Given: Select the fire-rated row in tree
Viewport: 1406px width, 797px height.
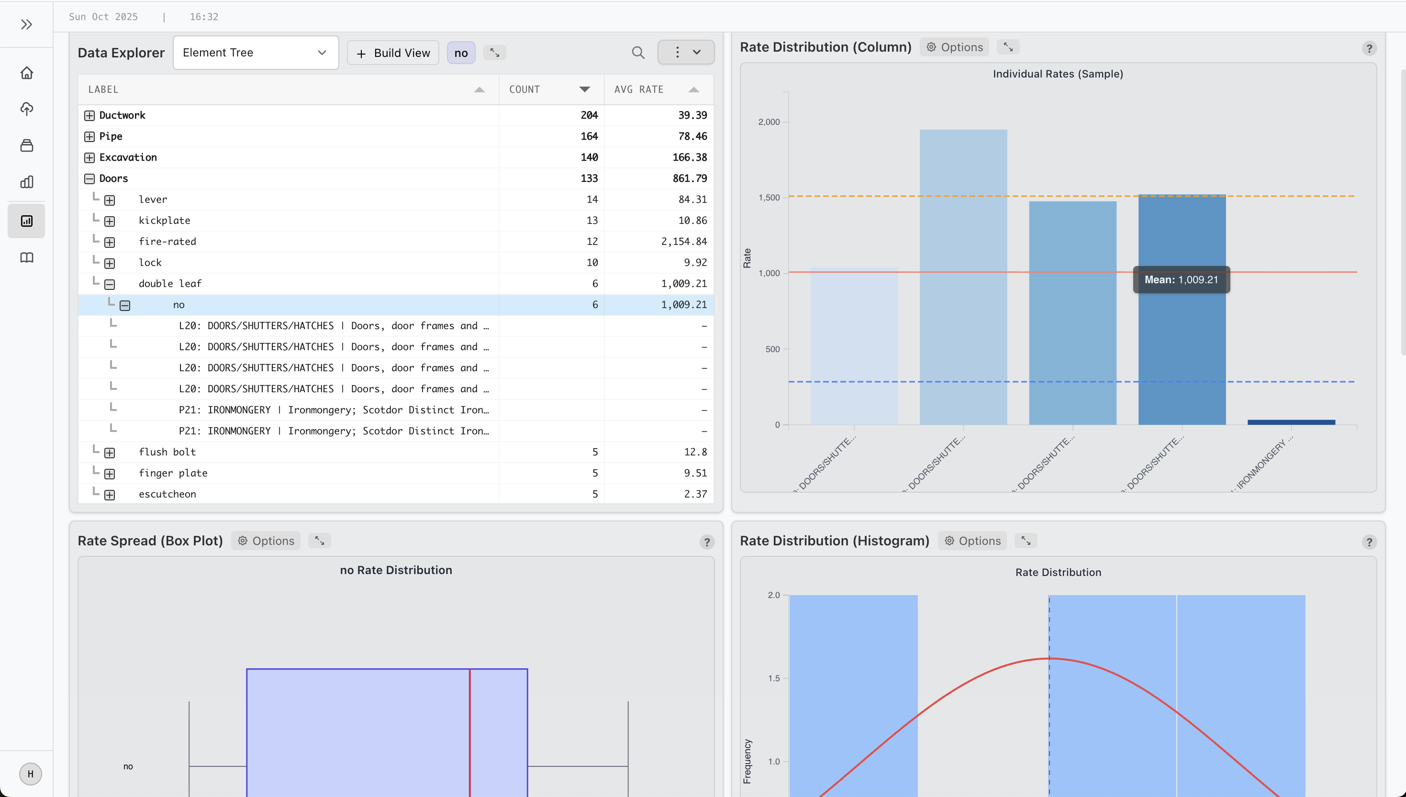Looking at the screenshot, I should pos(167,242).
